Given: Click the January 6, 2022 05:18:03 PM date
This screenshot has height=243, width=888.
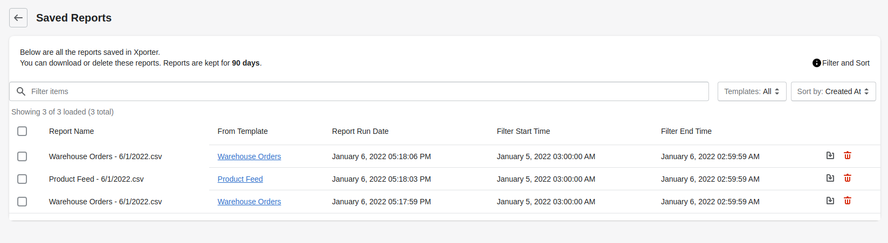Looking at the screenshot, I should point(381,179).
